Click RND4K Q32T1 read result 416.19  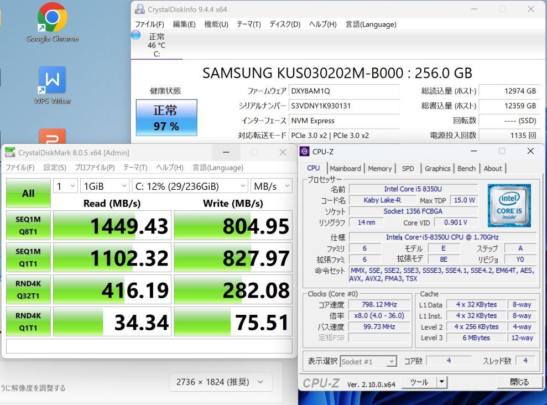[x=112, y=289]
